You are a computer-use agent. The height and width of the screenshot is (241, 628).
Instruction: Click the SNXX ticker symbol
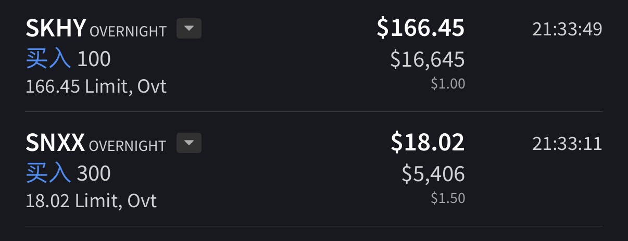point(55,143)
